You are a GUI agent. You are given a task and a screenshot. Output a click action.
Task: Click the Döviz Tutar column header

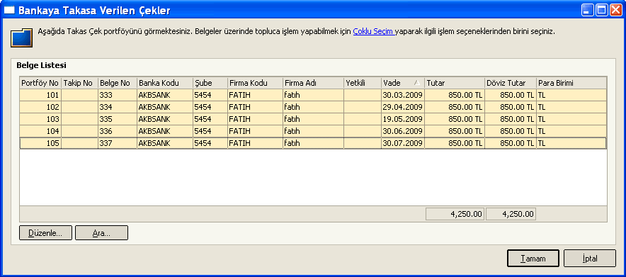point(511,83)
